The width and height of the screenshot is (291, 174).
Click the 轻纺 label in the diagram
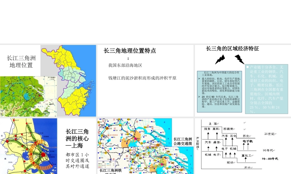(x=230, y=162)
